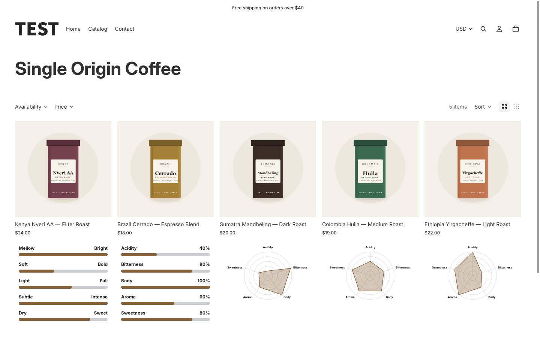
Task: Expand the Price filter
Action: tap(64, 107)
